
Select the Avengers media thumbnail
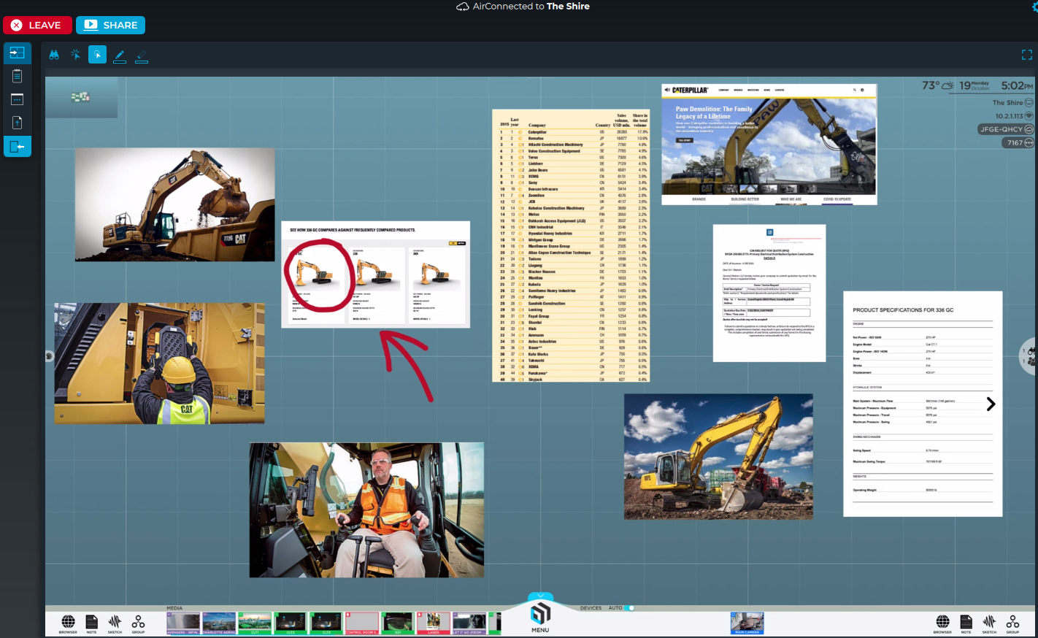[x=183, y=623]
